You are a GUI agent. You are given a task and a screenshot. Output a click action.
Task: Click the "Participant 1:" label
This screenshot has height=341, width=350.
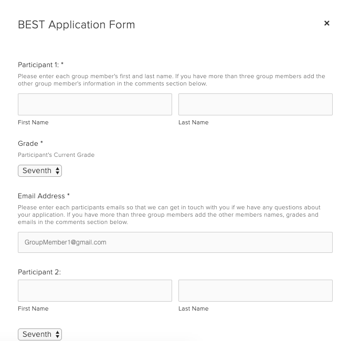[39, 65]
